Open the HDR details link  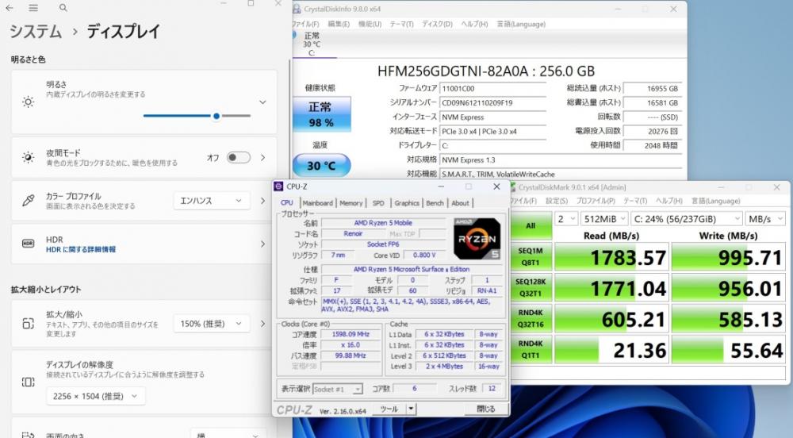(81, 249)
